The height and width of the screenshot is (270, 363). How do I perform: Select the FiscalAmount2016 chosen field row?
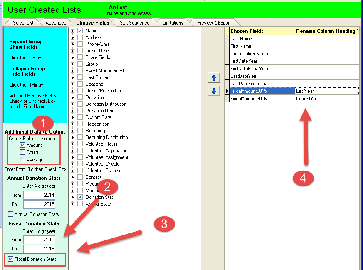tap(262, 99)
